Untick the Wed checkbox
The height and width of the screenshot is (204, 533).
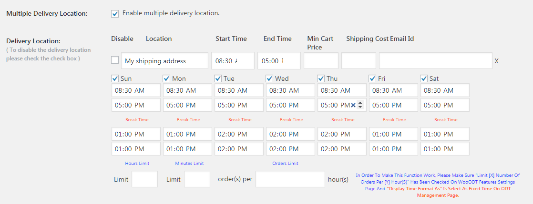point(269,78)
